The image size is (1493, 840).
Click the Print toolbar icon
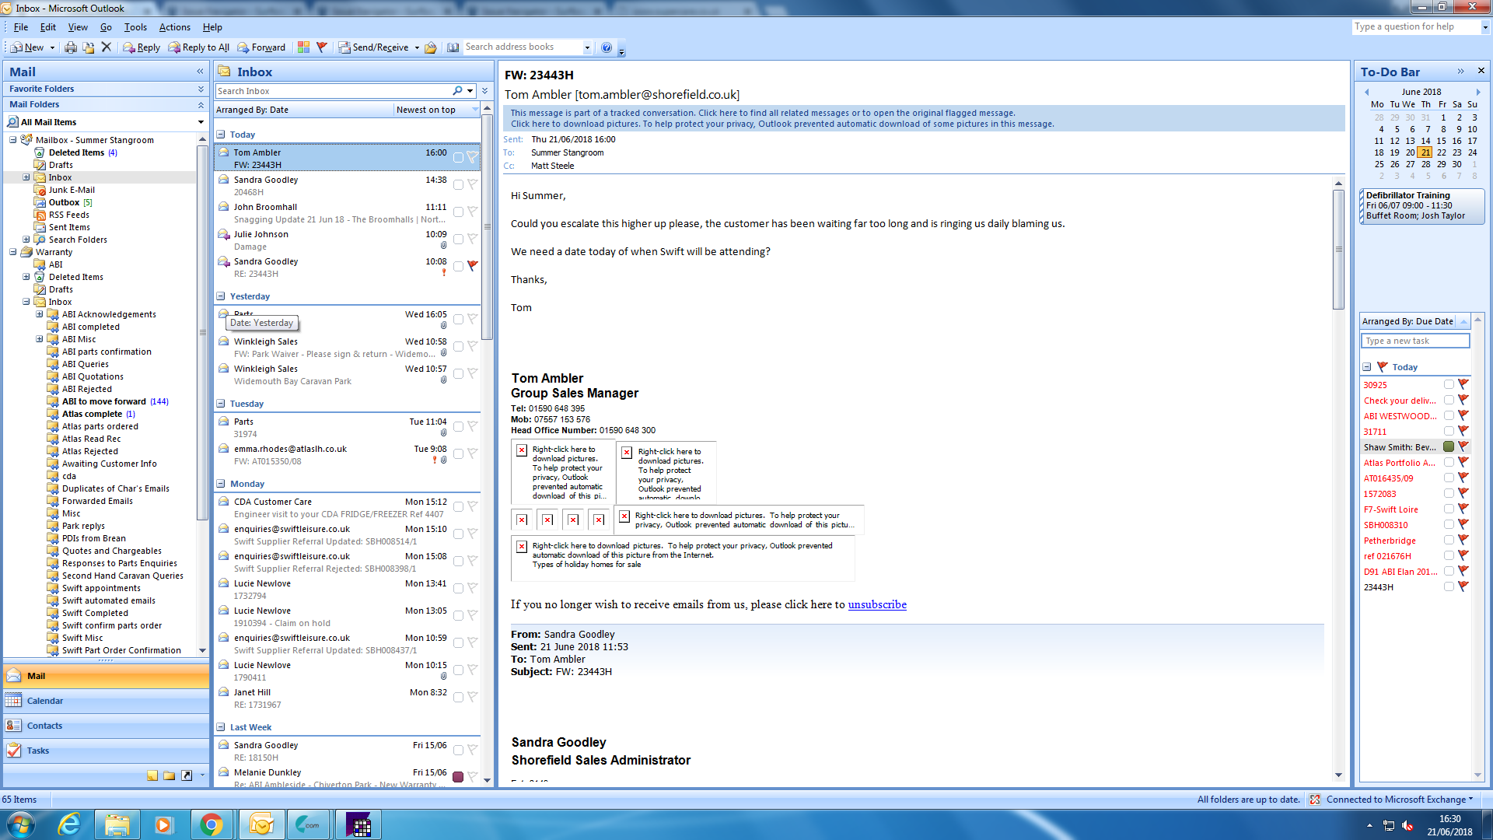coord(71,47)
